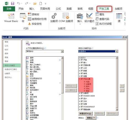The image size is (129, 120).
Task: Toggle 设计模式 design mode icon
Action: point(89,16)
